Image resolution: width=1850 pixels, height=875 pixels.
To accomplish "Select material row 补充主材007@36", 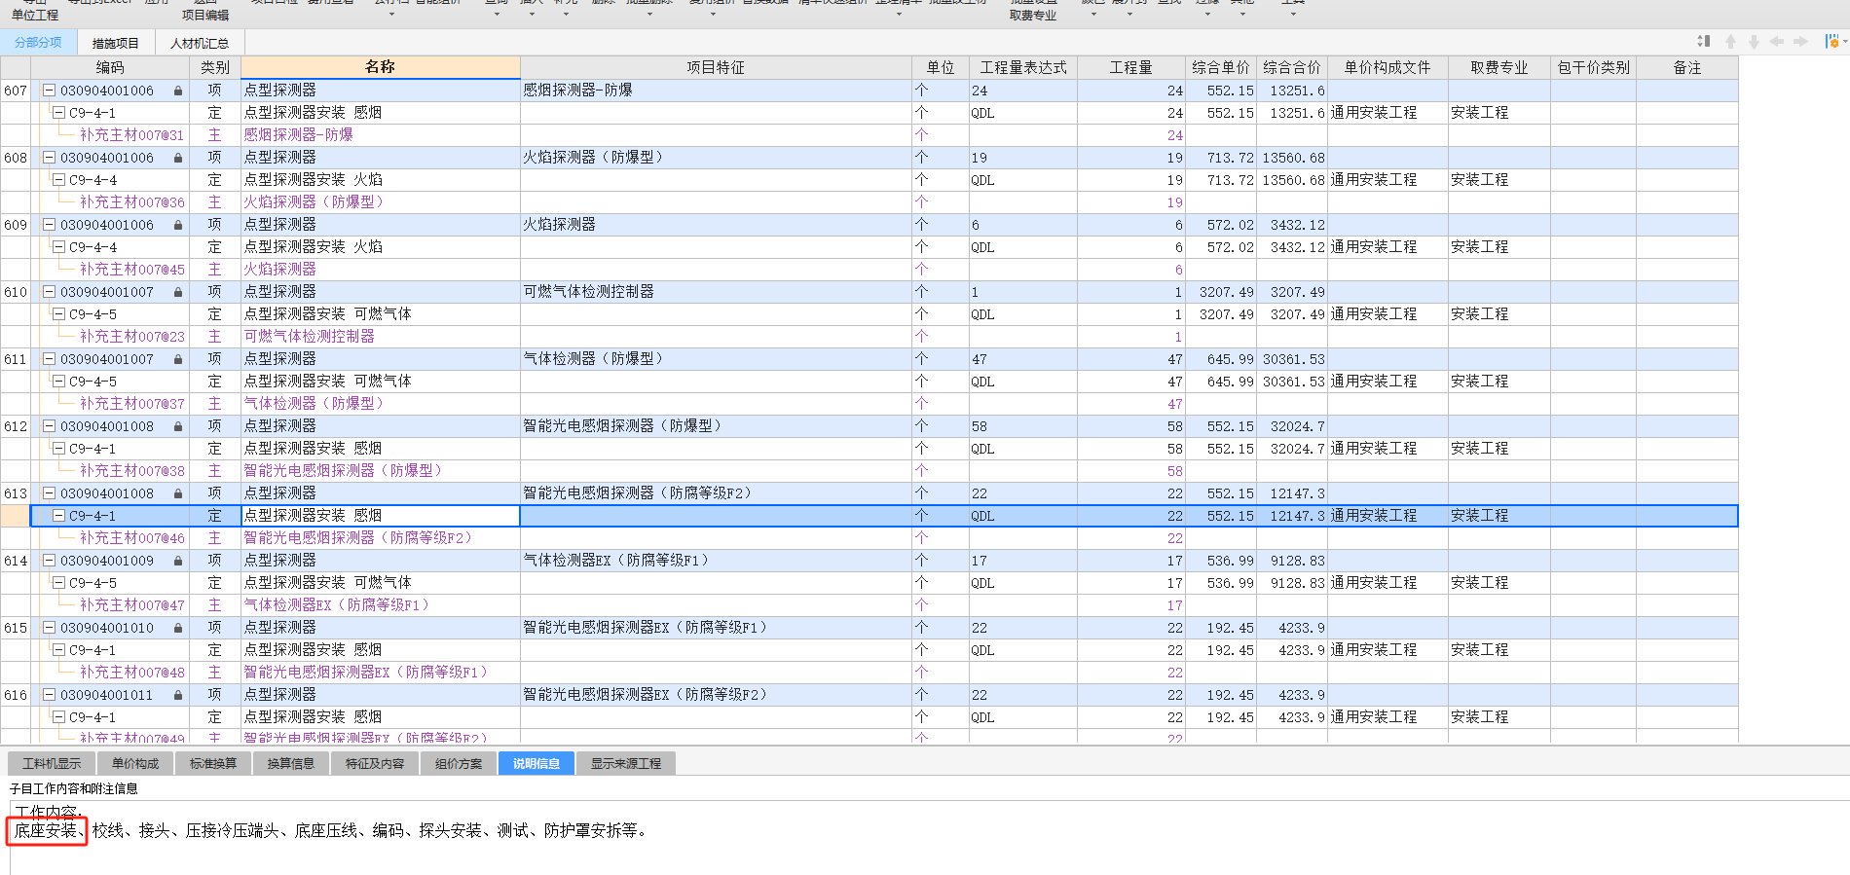I will [131, 202].
